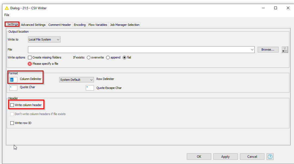Image resolution: width=294 pixels, height=164 pixels.
Task: Tick the Write column header checkbox
Action: coord(12,105)
